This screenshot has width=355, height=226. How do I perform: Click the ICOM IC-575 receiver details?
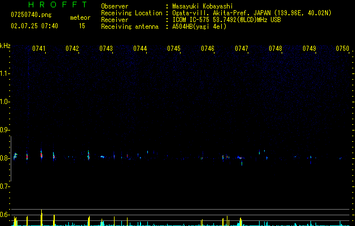pyautogui.click(x=226, y=20)
